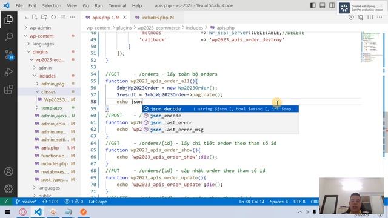Screen dimensions: 388x218
Task: Expand the languages folder under wp-content
Action: click(43, 44)
